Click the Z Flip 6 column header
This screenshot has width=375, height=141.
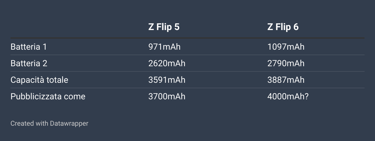(x=283, y=27)
